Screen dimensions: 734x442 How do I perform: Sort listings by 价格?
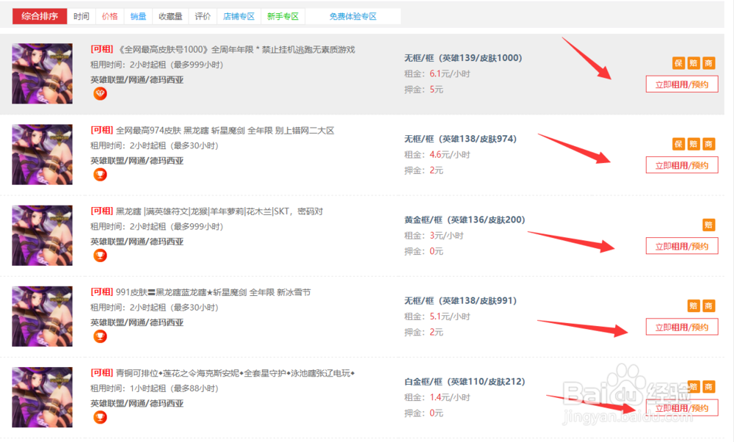[109, 16]
